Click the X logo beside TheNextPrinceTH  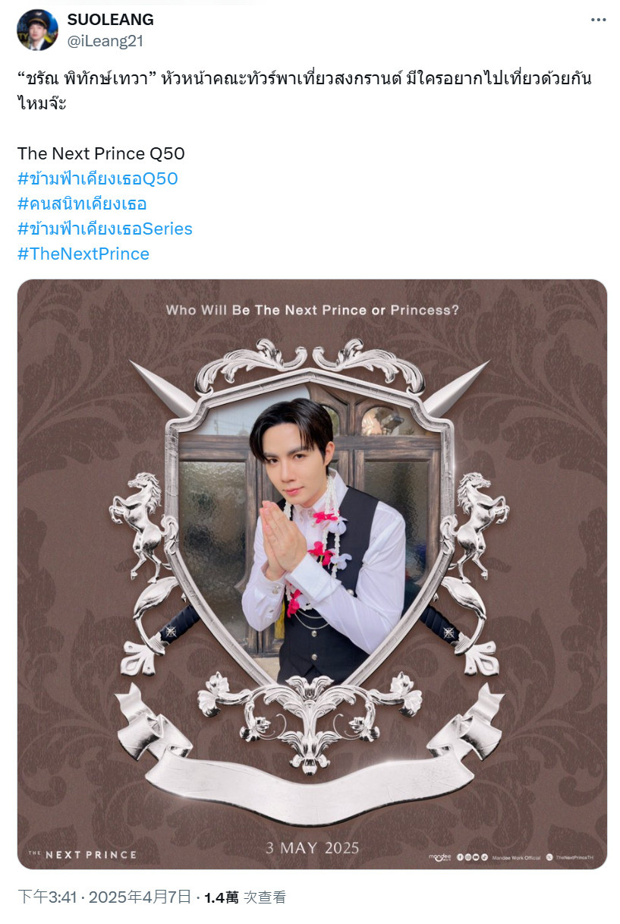tap(549, 858)
